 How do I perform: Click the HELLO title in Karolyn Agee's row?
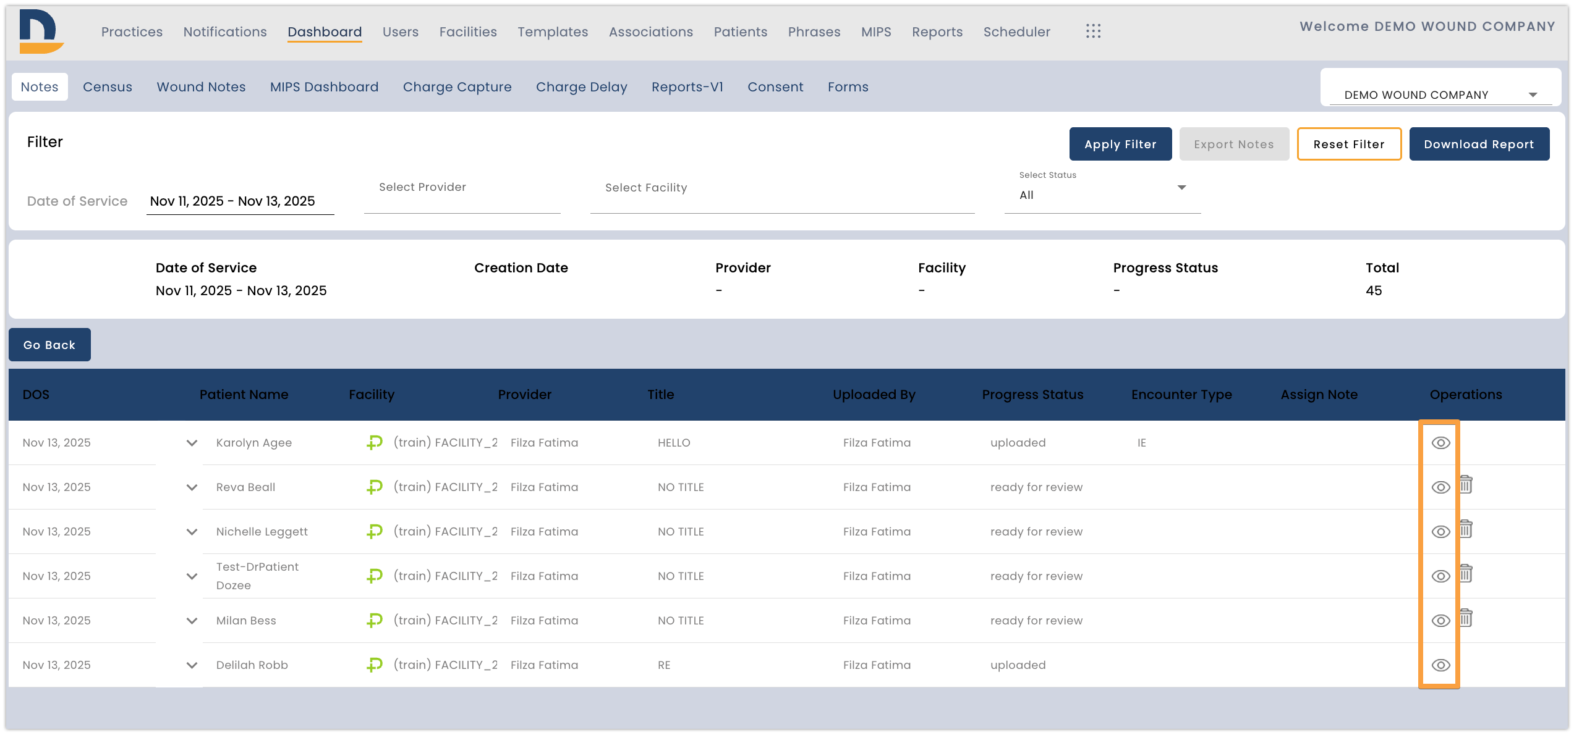coord(674,443)
